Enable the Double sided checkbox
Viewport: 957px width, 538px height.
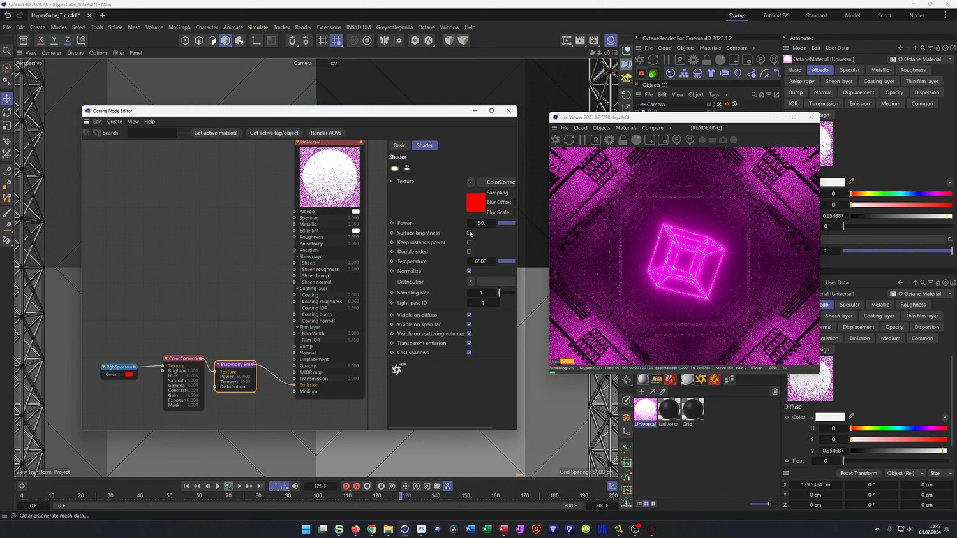[x=469, y=252]
